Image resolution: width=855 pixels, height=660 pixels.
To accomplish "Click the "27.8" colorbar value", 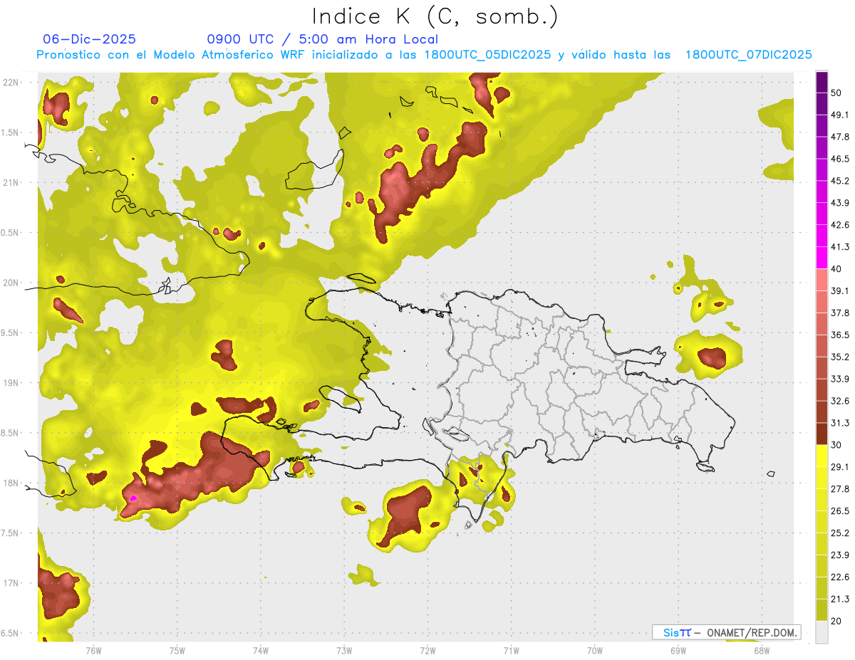I will (x=840, y=489).
